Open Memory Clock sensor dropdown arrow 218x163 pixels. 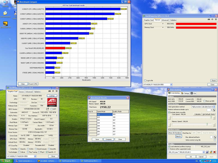[163, 27]
